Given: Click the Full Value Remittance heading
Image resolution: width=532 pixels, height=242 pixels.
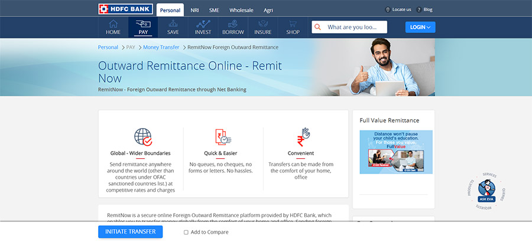Looking at the screenshot, I should point(389,120).
